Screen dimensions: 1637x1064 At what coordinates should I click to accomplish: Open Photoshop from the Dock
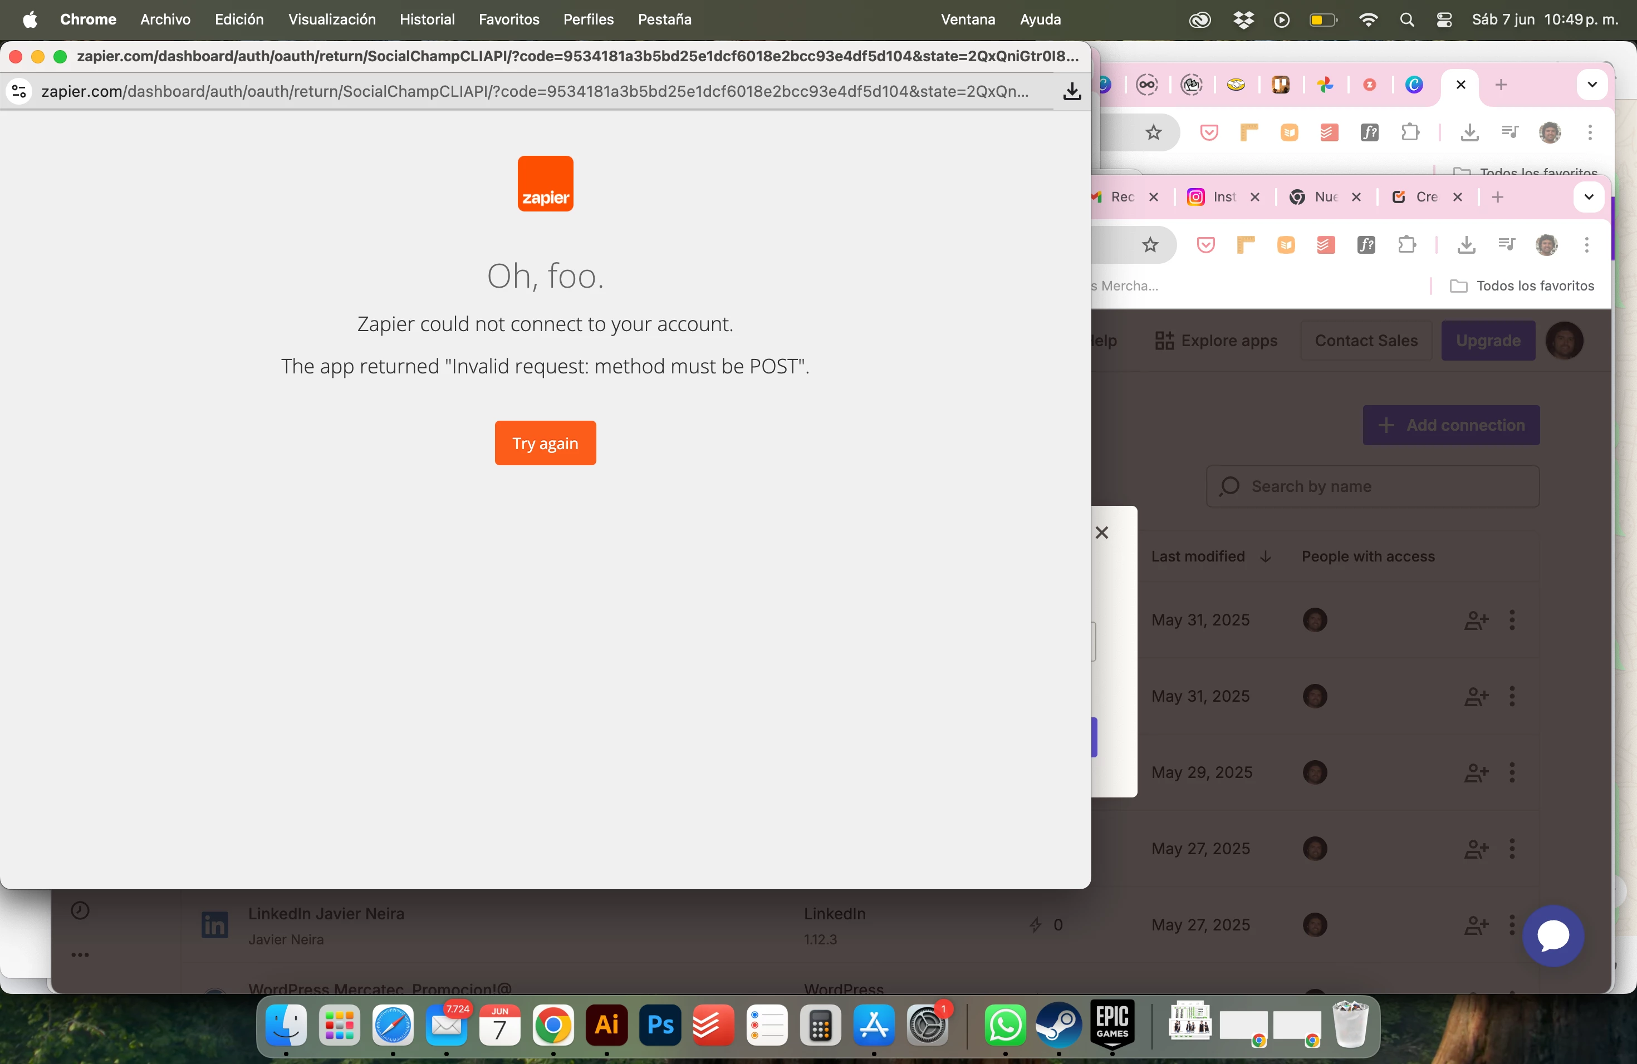[x=660, y=1025]
